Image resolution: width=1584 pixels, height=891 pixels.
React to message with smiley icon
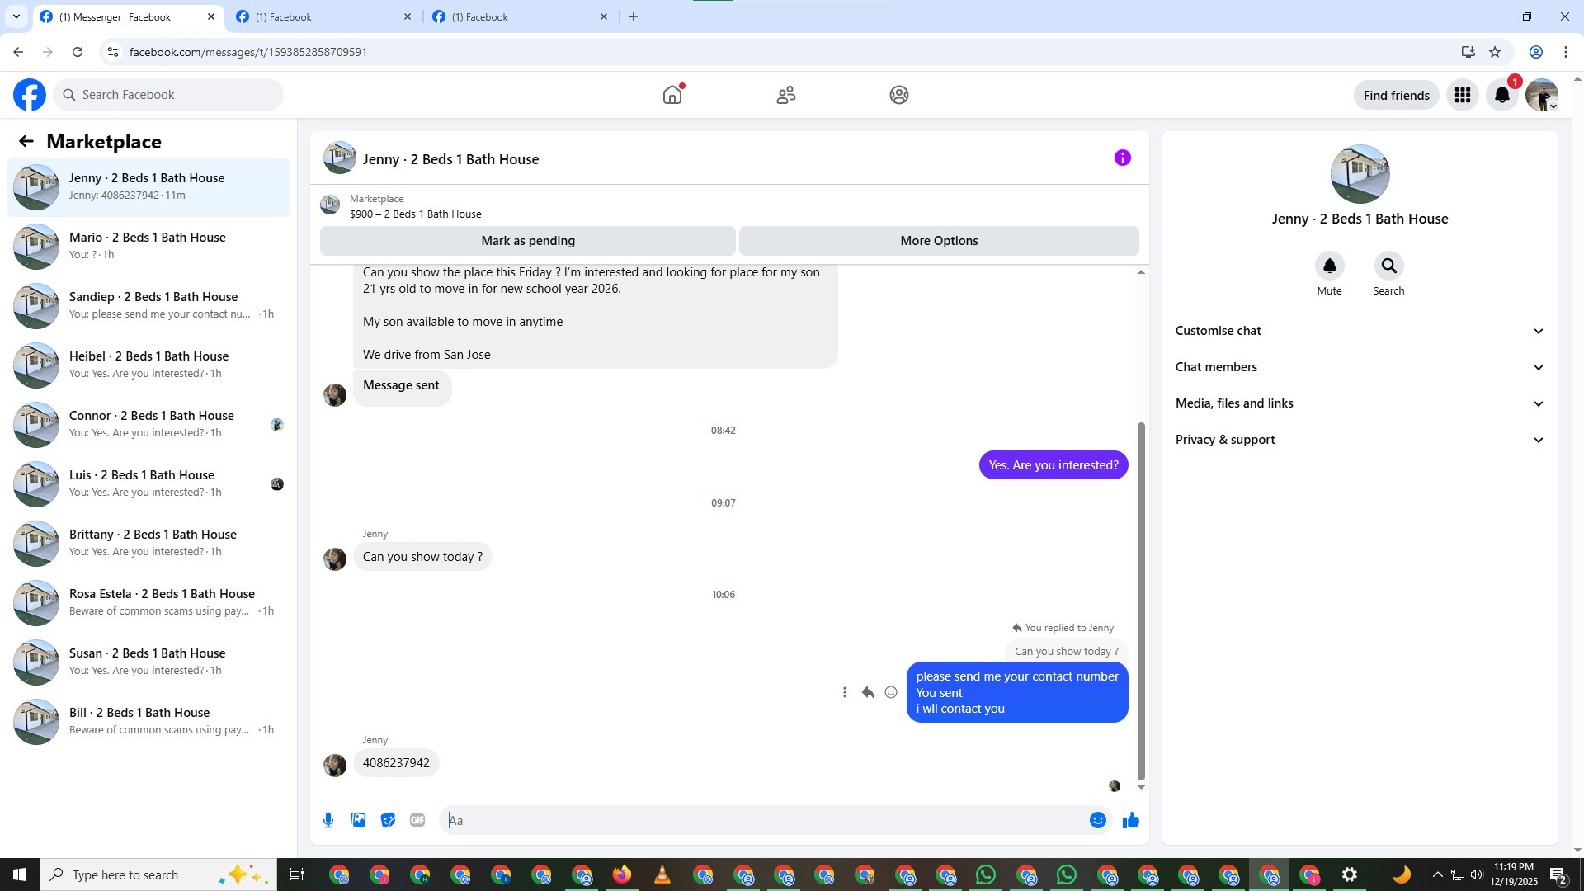tap(891, 692)
